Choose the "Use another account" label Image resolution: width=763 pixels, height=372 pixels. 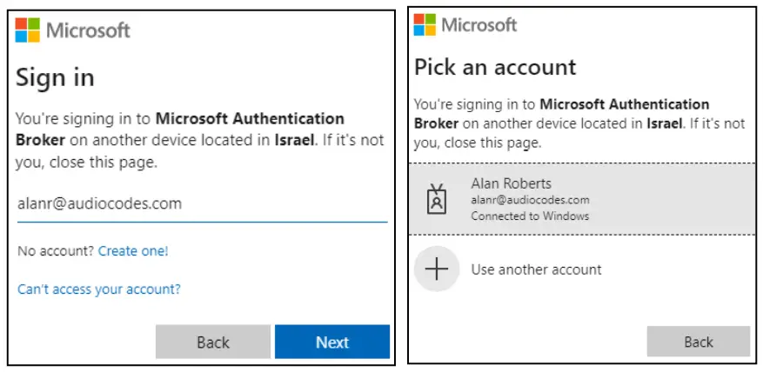(536, 269)
